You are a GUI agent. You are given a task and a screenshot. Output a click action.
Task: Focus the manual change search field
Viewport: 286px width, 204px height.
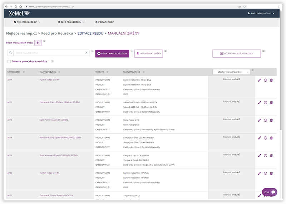[x=50, y=53]
